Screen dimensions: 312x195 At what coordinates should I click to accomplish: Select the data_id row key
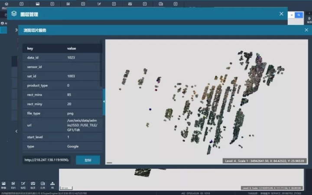click(33, 58)
